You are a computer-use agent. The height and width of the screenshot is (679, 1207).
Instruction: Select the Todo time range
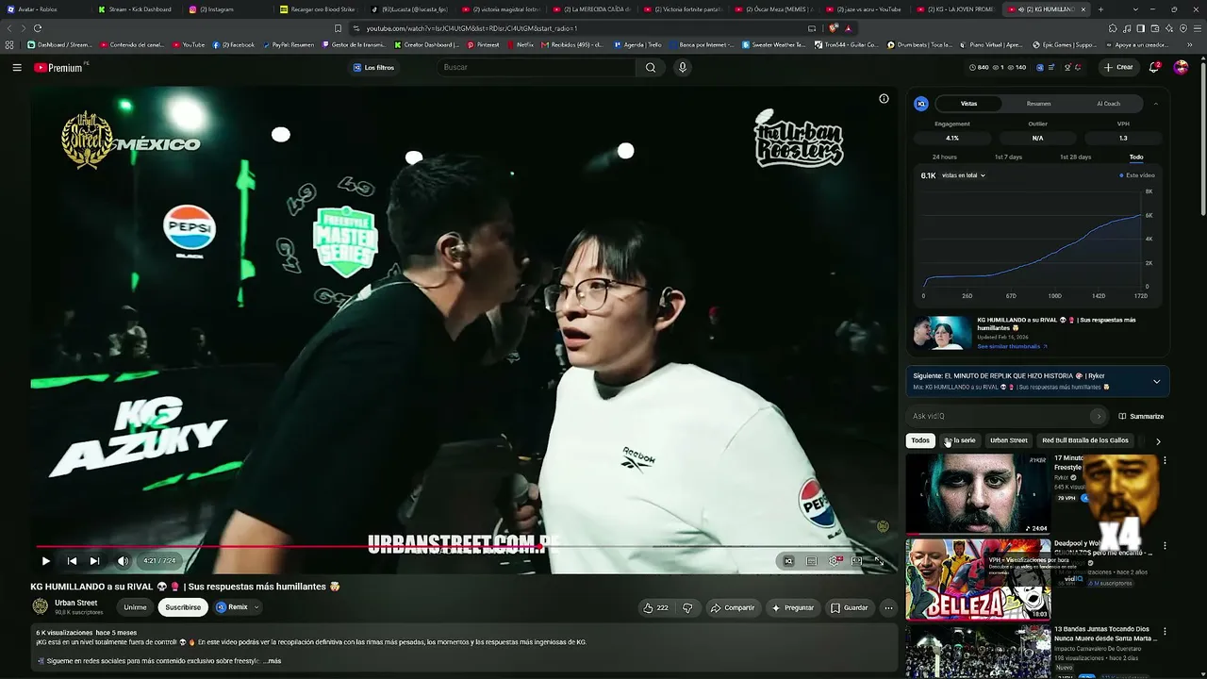[1136, 157]
